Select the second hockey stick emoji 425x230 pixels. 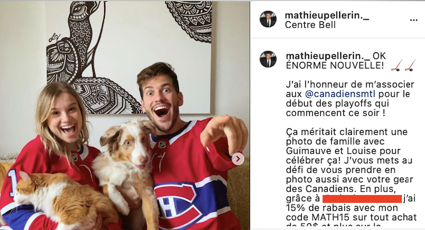(411, 66)
